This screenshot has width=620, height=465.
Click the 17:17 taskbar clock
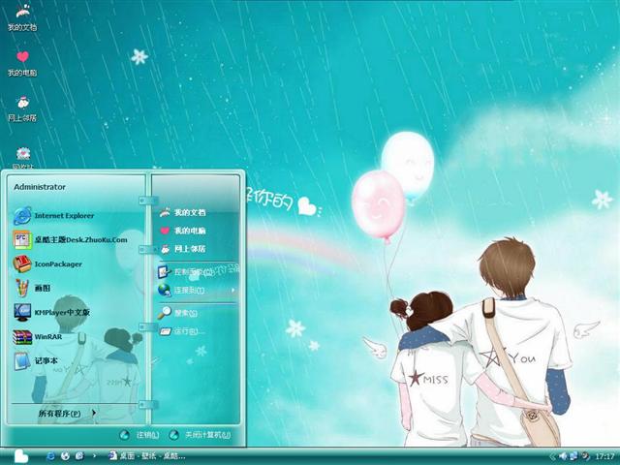604,457
